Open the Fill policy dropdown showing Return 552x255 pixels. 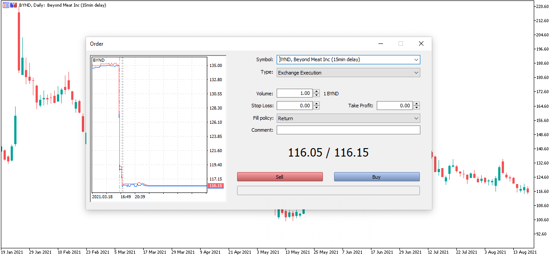coord(348,118)
